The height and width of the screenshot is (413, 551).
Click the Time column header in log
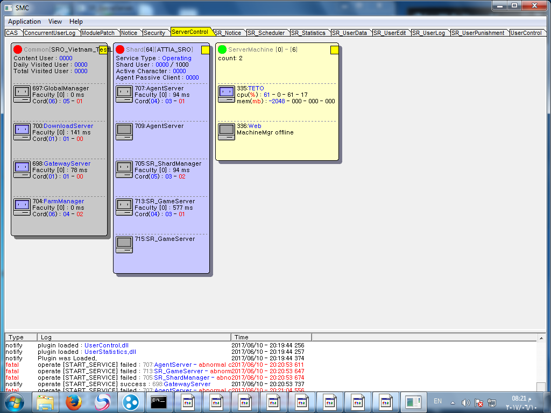271,337
